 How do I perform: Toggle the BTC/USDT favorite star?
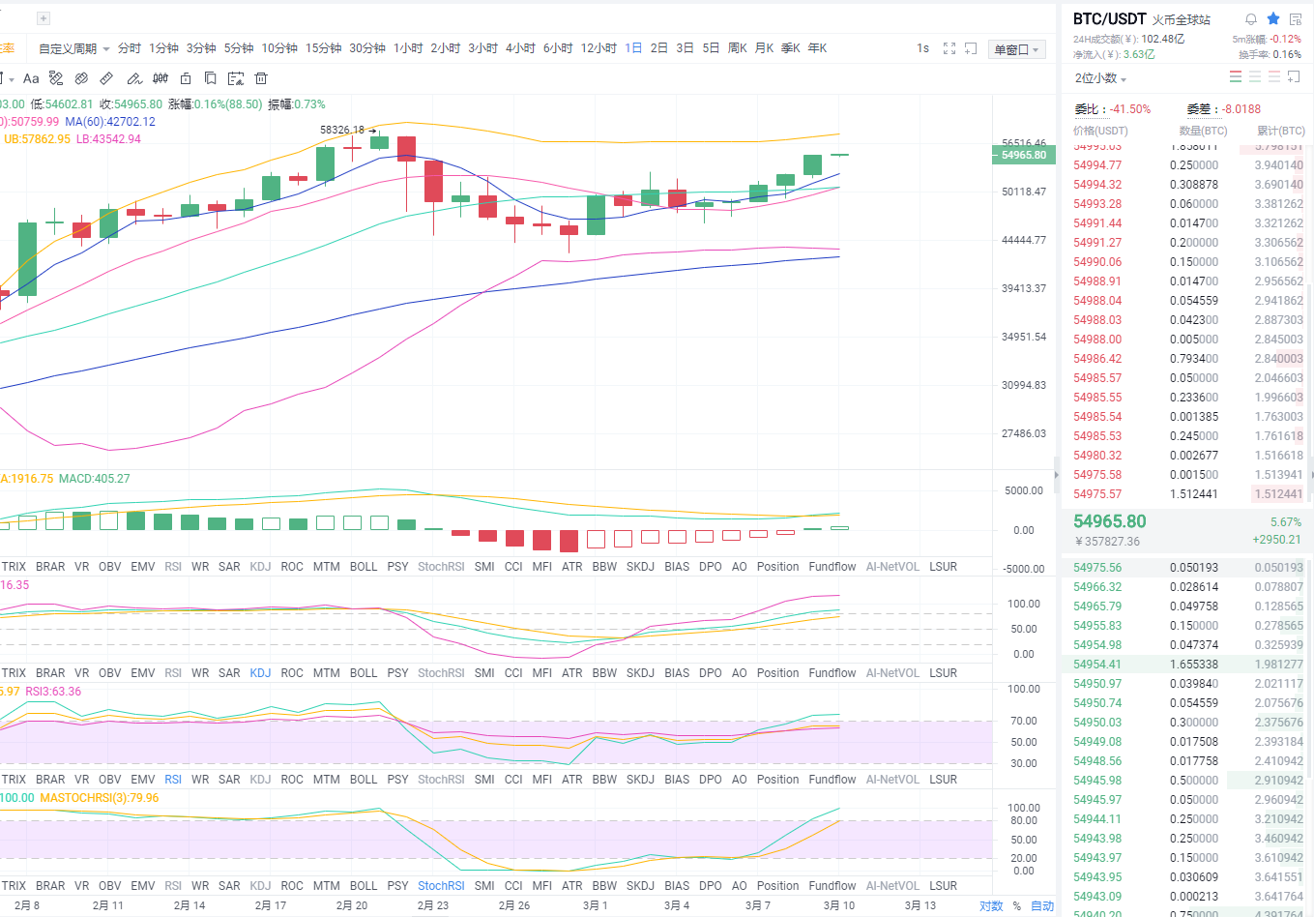click(1271, 18)
